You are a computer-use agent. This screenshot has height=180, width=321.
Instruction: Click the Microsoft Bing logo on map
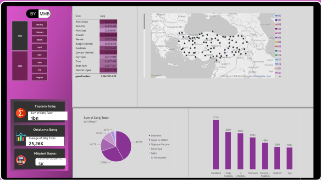tap(157, 76)
